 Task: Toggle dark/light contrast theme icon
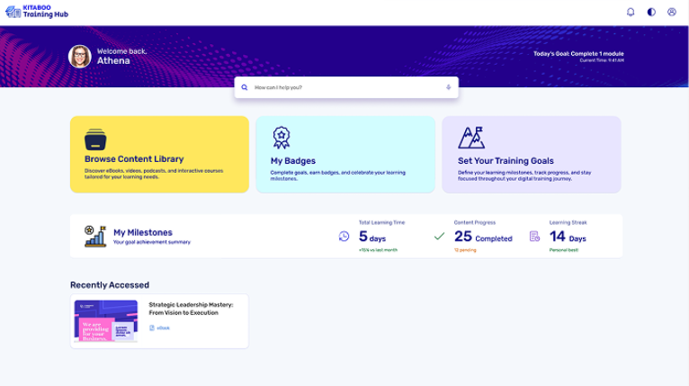click(x=651, y=13)
